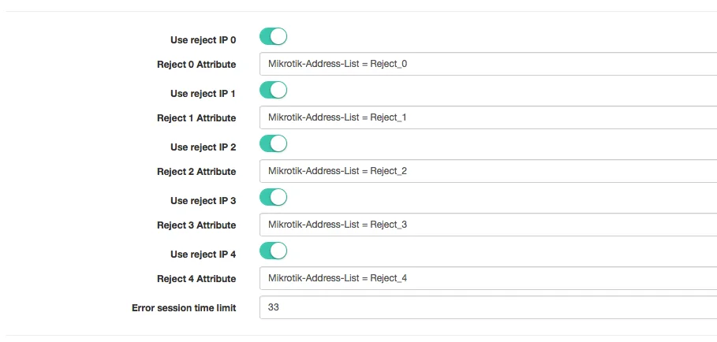
Task: Focus the Reject 0 Attribute input field
Action: click(488, 64)
